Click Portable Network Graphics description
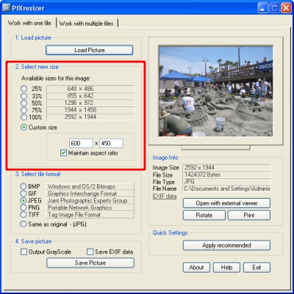Viewport: 294px width, 294px height. pos(79,207)
